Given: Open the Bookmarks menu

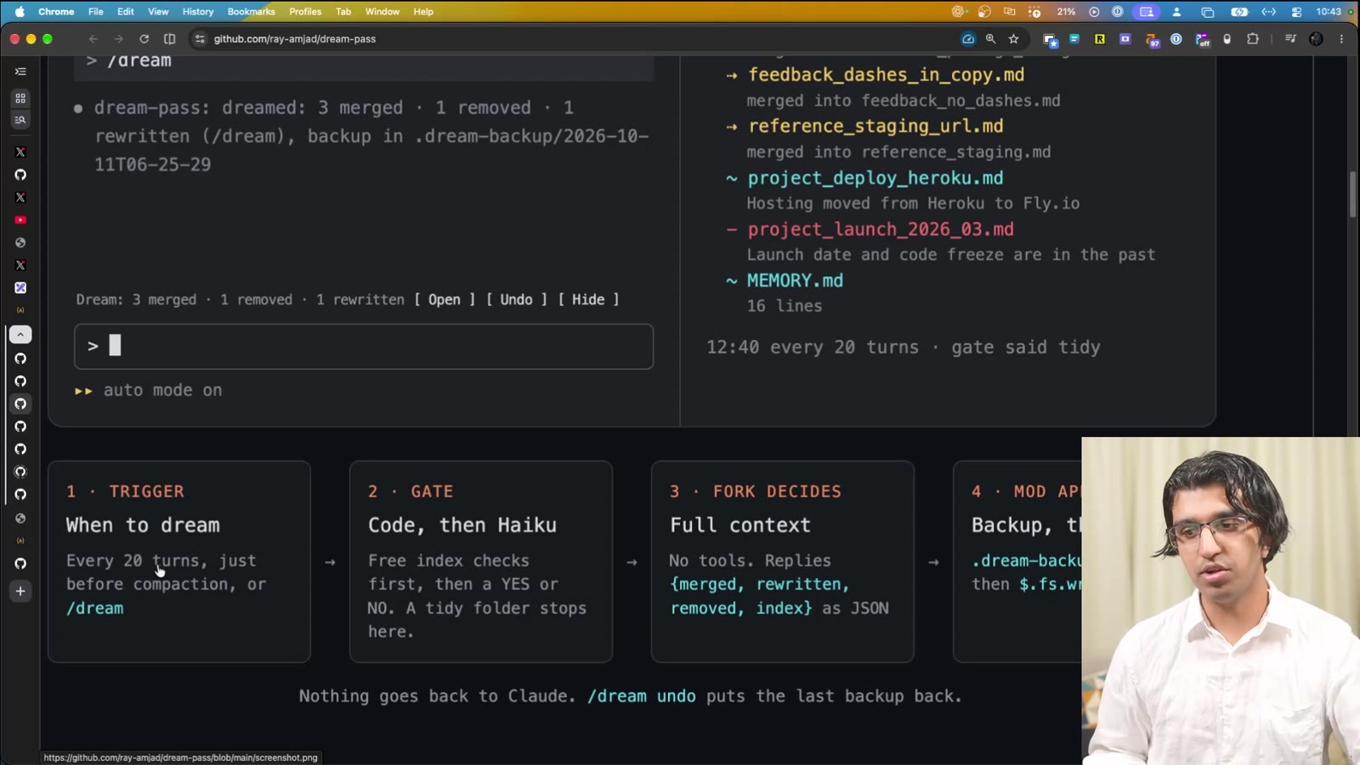Looking at the screenshot, I should point(252,12).
